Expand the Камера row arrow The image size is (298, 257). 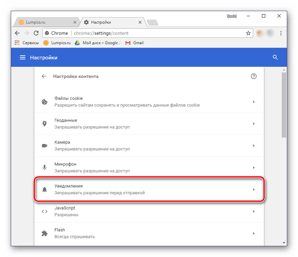[x=254, y=146]
